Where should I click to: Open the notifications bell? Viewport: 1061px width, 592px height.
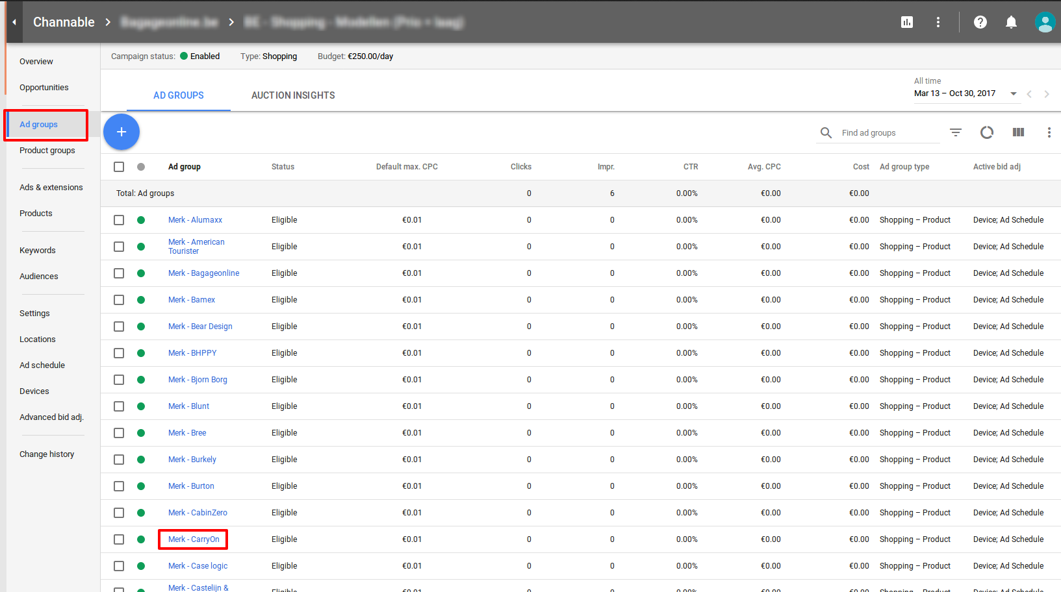click(x=1011, y=22)
